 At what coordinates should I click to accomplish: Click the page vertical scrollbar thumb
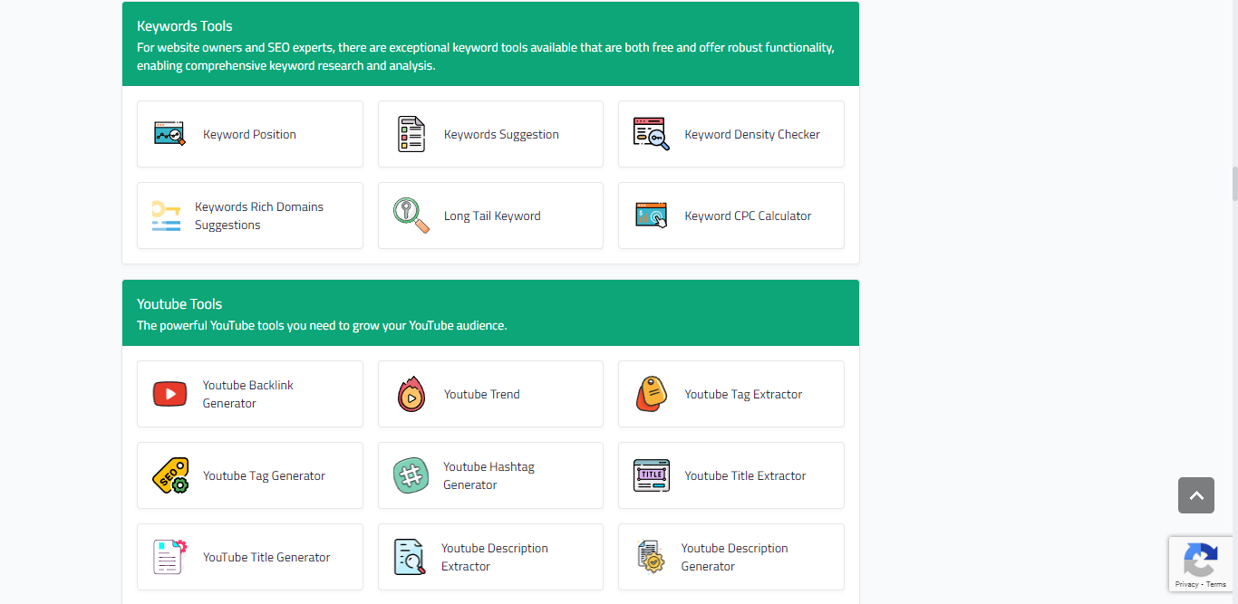click(1233, 184)
